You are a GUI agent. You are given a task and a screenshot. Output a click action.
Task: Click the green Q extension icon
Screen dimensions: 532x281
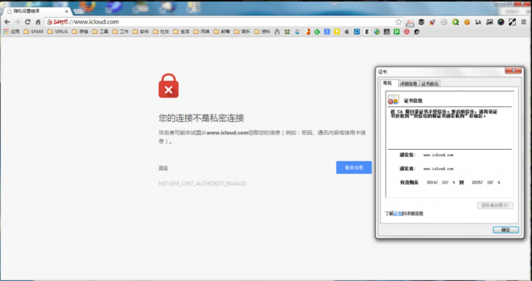[x=455, y=22]
